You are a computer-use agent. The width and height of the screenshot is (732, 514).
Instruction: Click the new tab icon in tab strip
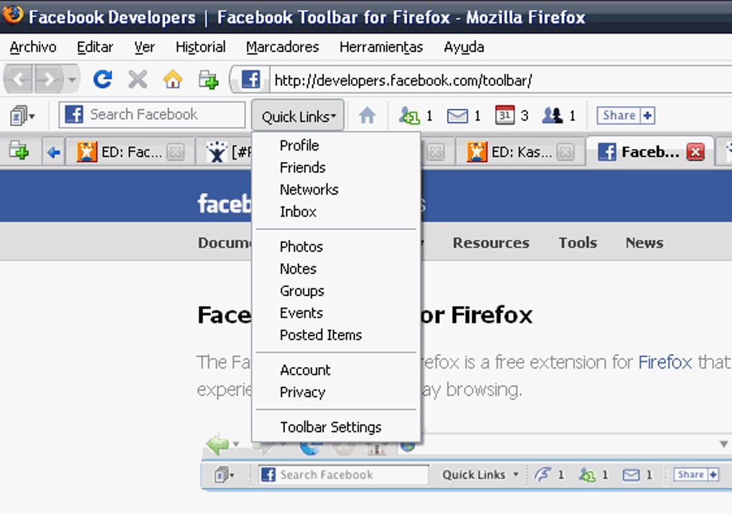click(19, 151)
